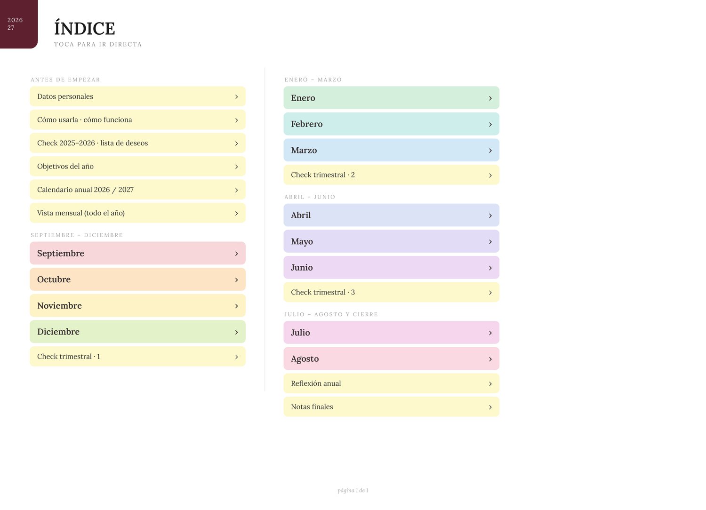Image resolution: width=706 pixels, height=510 pixels.
Task: Click the arrow icon on Diciembre row
Action: point(236,332)
